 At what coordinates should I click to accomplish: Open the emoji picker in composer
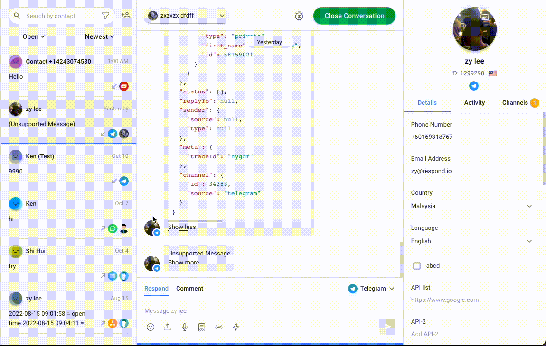[151, 327]
